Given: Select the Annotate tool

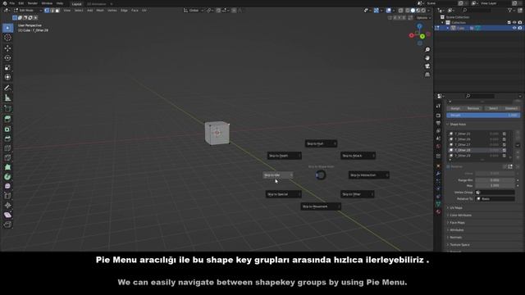Looking at the screenshot, I should (7, 88).
